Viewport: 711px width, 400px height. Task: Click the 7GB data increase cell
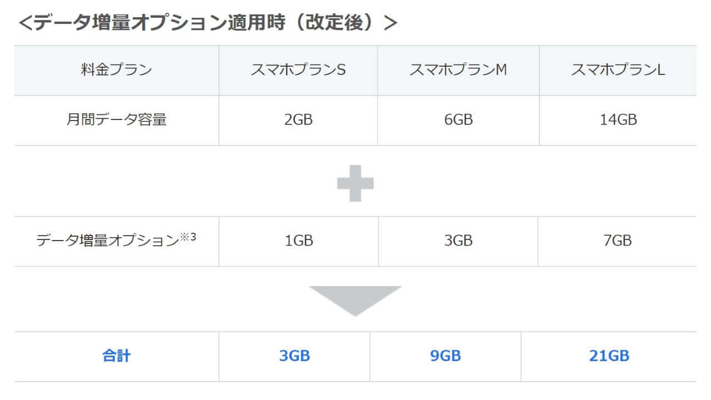pos(617,241)
